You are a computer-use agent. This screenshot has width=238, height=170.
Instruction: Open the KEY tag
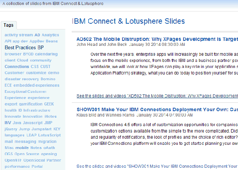click(x=57, y=129)
